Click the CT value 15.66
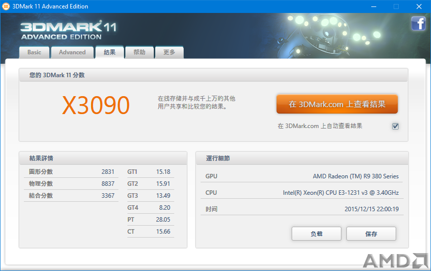 163,231
